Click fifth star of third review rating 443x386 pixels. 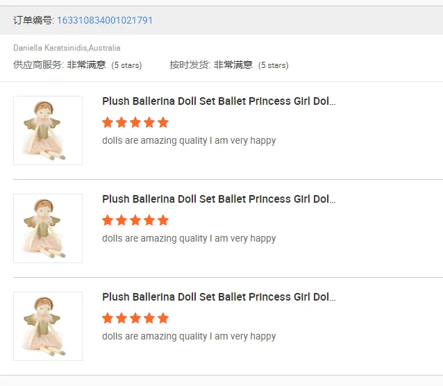(x=163, y=319)
